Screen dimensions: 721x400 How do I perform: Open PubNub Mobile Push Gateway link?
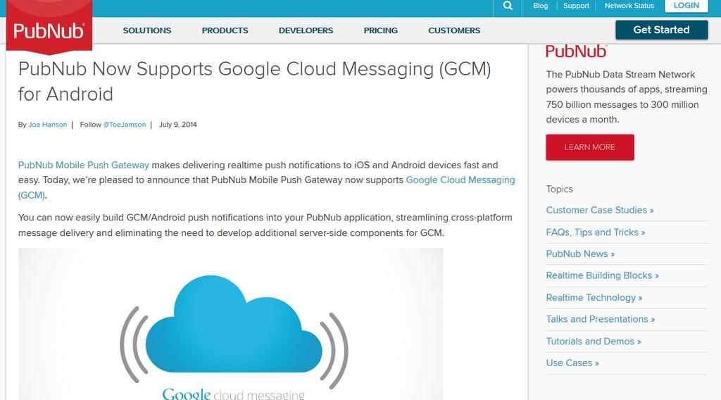point(84,165)
